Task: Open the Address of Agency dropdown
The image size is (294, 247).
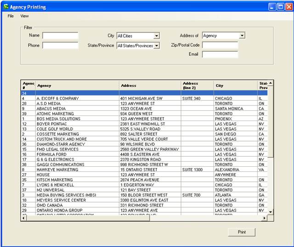Action: (x=242, y=36)
